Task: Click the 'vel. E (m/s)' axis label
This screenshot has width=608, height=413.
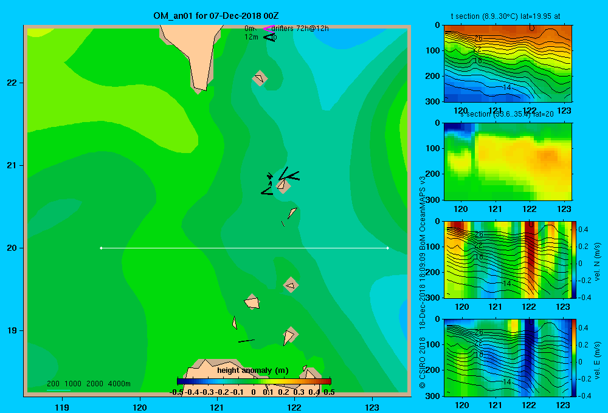Action: point(597,360)
